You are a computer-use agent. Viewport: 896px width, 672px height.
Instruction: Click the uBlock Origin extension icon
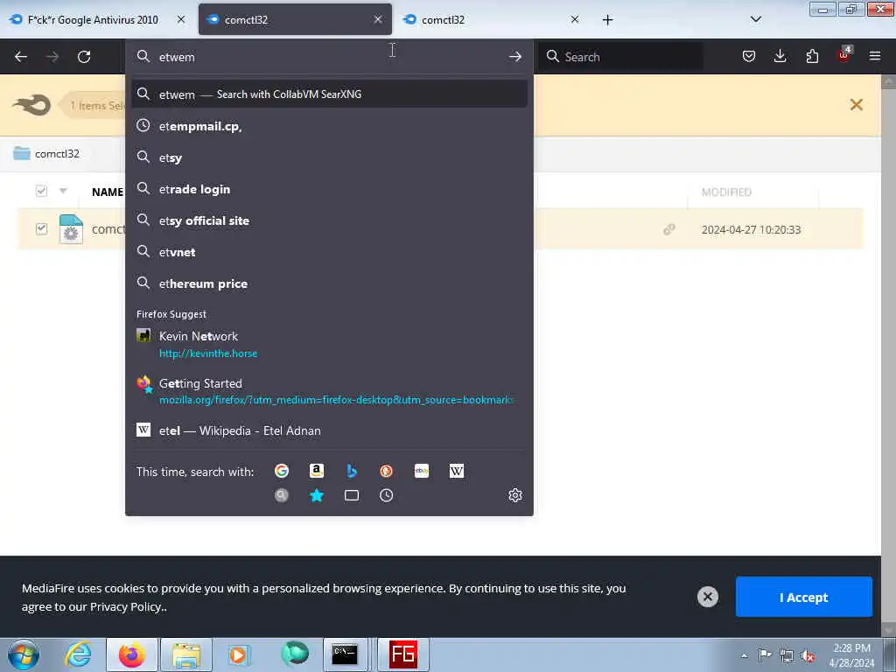pos(844,55)
